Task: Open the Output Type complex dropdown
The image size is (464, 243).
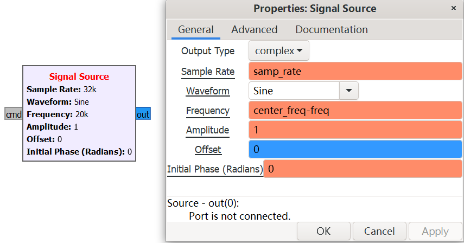Action: tap(279, 51)
